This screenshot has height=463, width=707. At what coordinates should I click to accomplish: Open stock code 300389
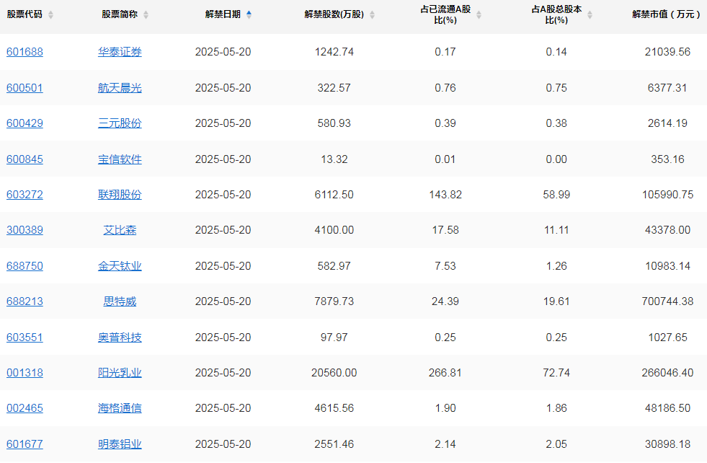25,230
